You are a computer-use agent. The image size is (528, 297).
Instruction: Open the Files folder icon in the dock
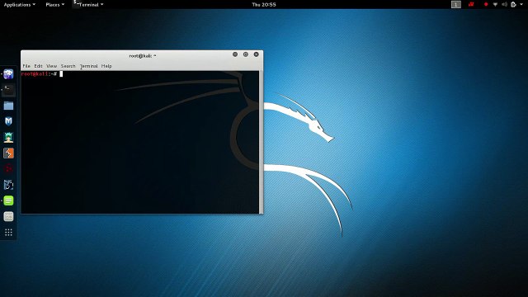[8, 106]
